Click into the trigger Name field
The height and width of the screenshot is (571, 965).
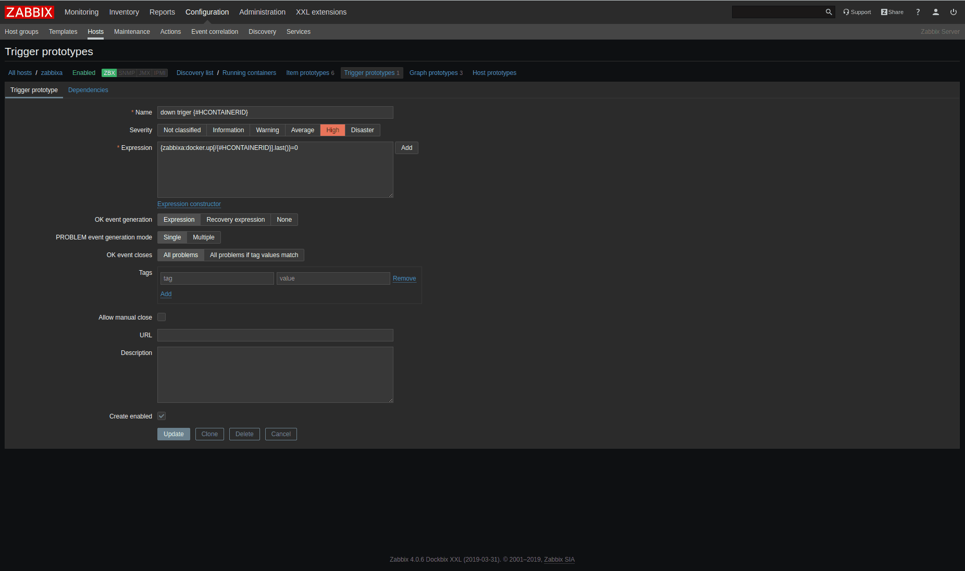tap(275, 112)
